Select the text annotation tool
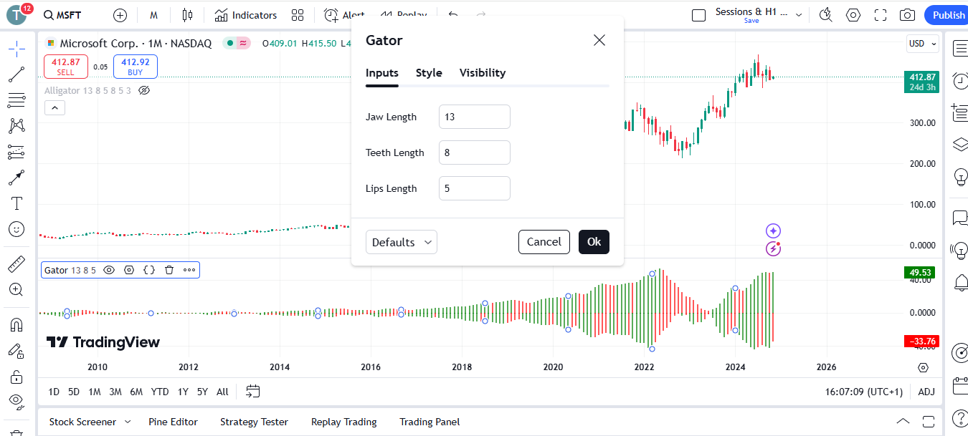Image resolution: width=968 pixels, height=436 pixels. tap(16, 203)
